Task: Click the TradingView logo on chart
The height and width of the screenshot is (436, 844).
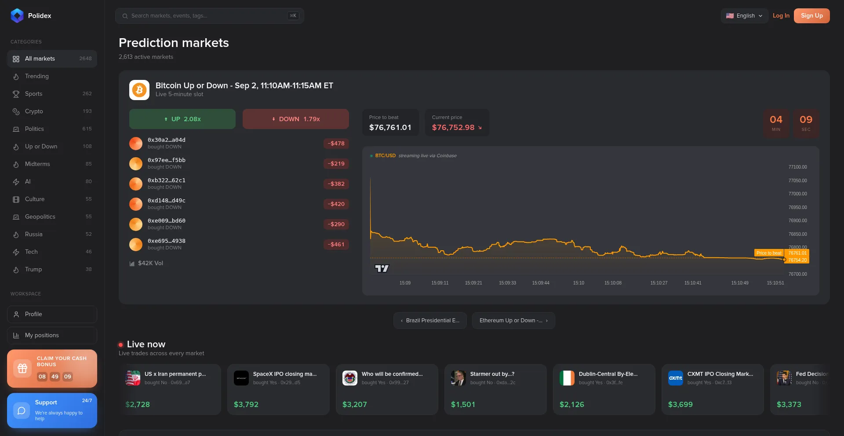Action: 382,268
